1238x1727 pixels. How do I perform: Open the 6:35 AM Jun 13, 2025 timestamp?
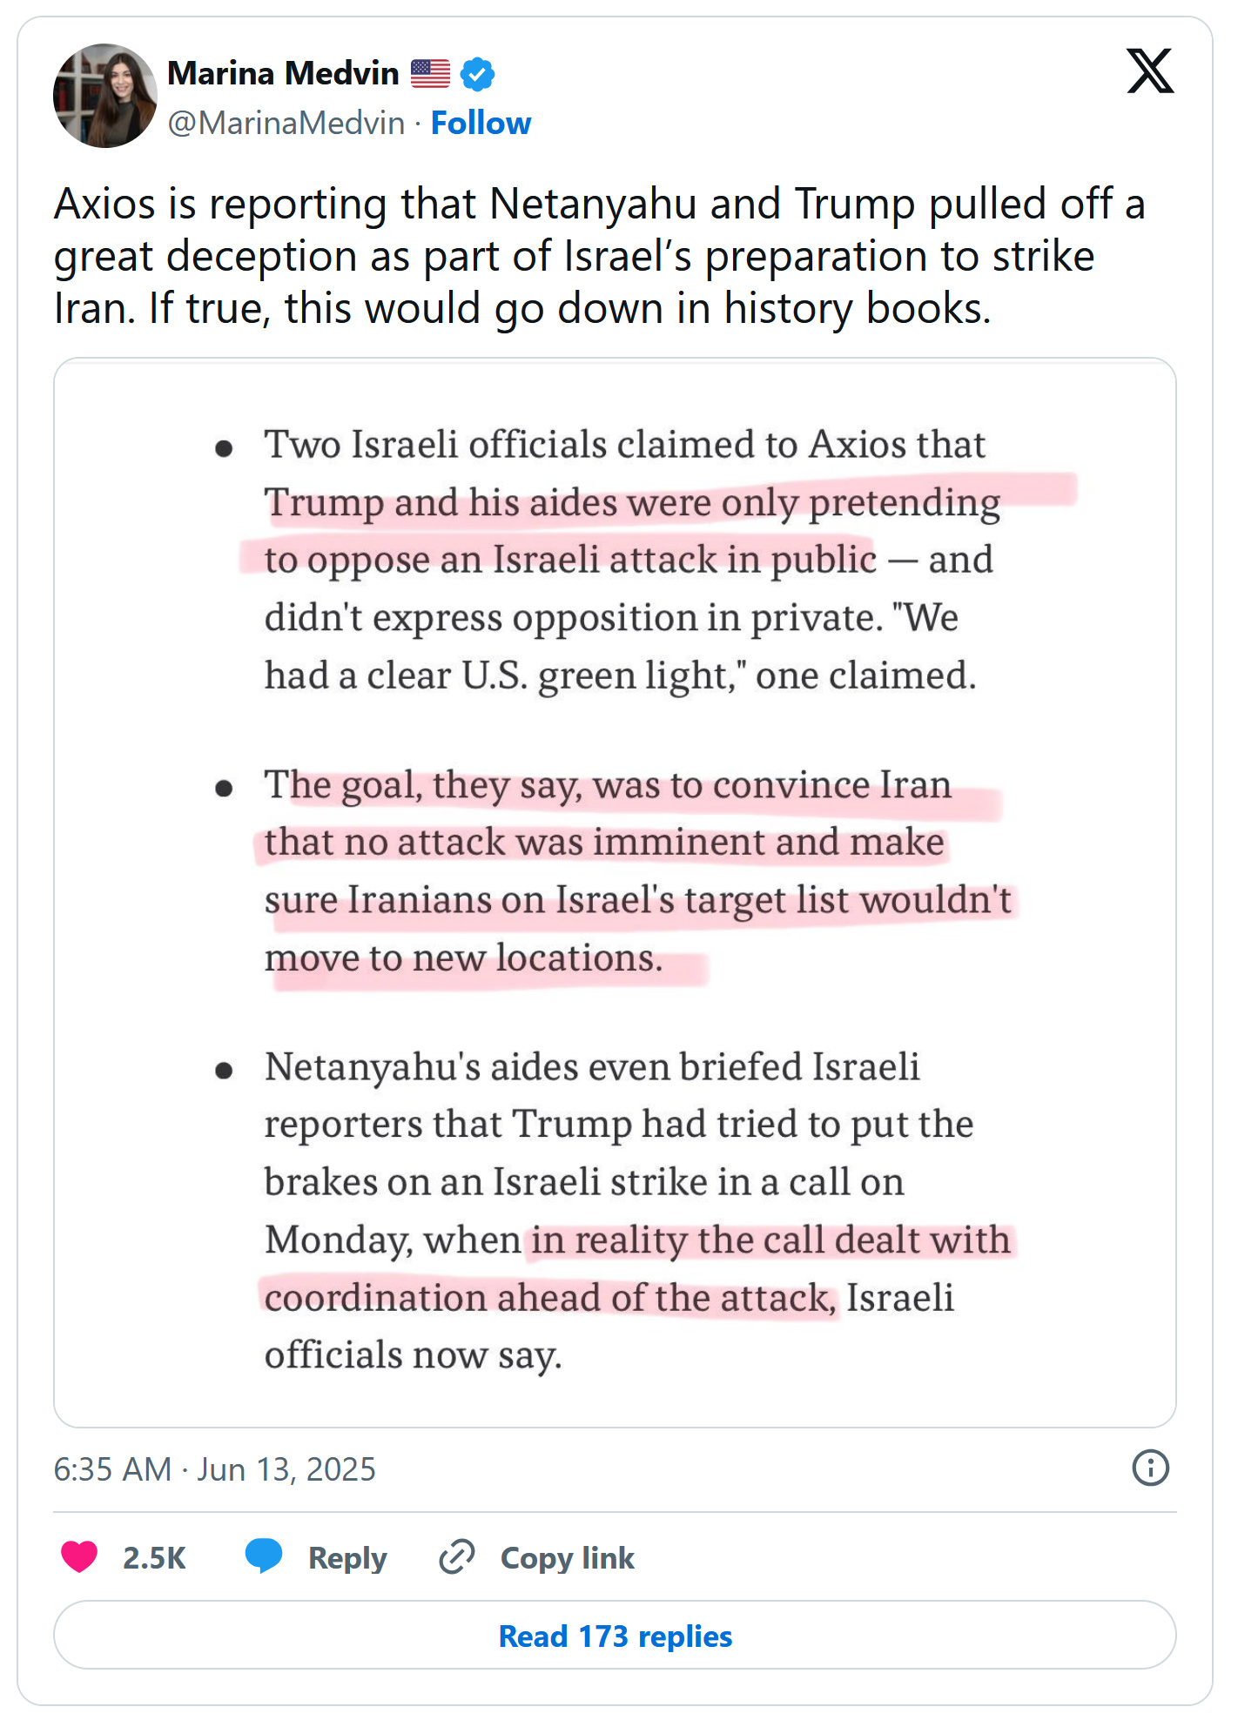(x=214, y=1469)
